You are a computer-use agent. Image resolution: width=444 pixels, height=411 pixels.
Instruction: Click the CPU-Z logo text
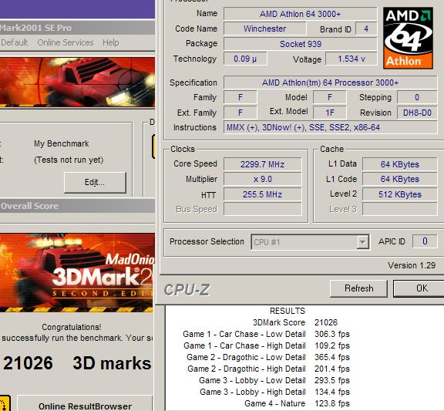[187, 290]
